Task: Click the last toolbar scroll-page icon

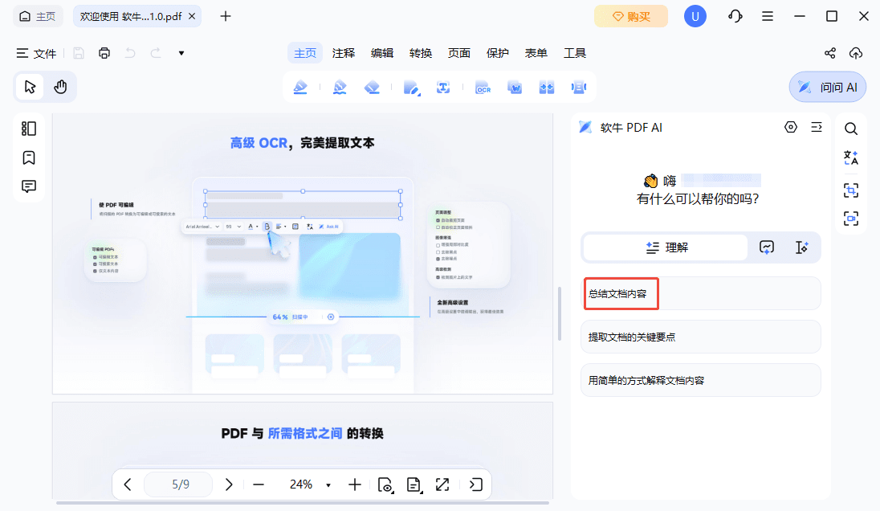Action: click(x=579, y=87)
